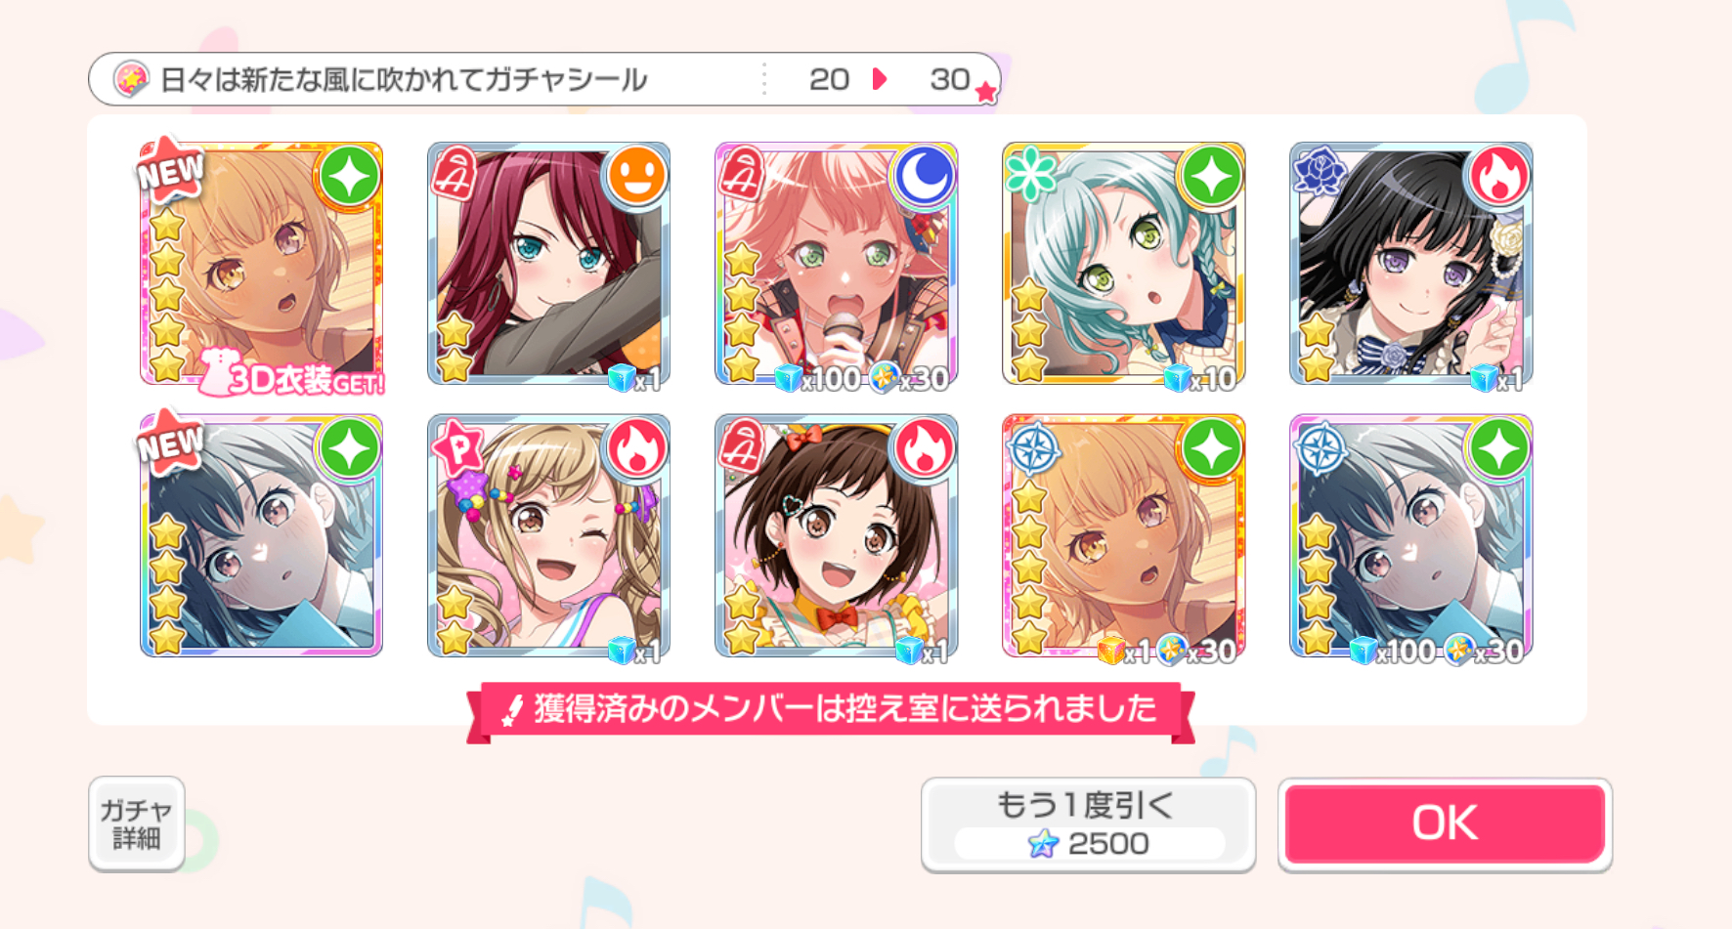
Task: Select the winking blonde twin-tail card
Action: click(x=548, y=536)
